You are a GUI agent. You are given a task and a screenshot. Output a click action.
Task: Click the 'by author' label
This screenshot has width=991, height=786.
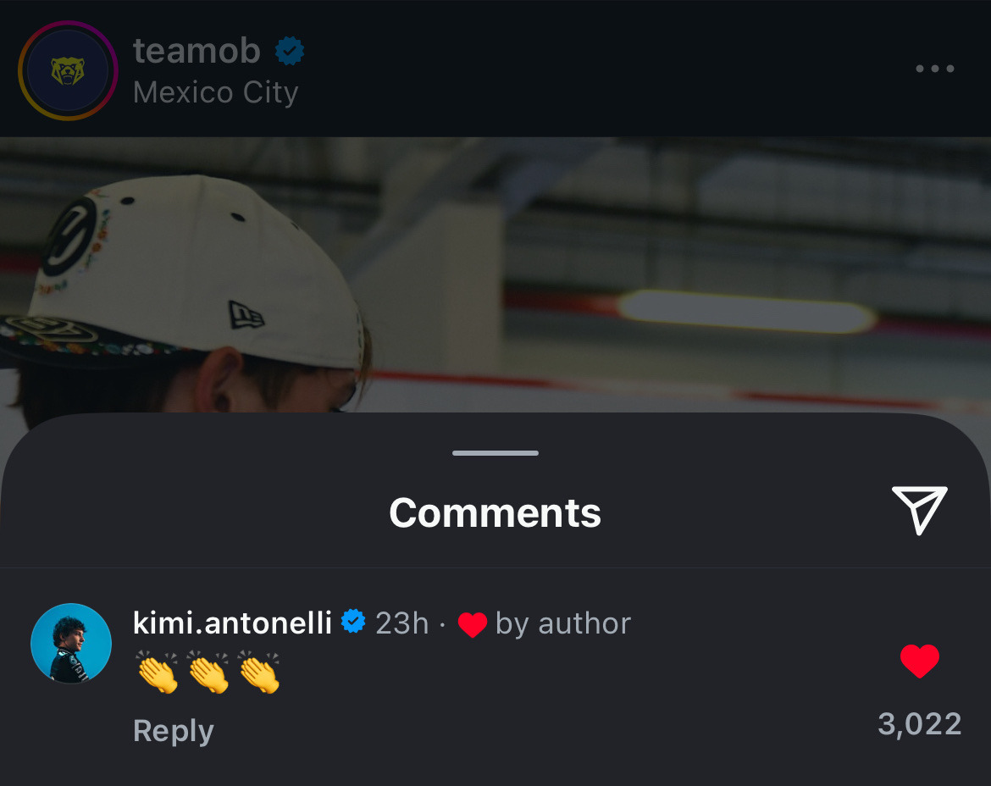[x=563, y=624]
